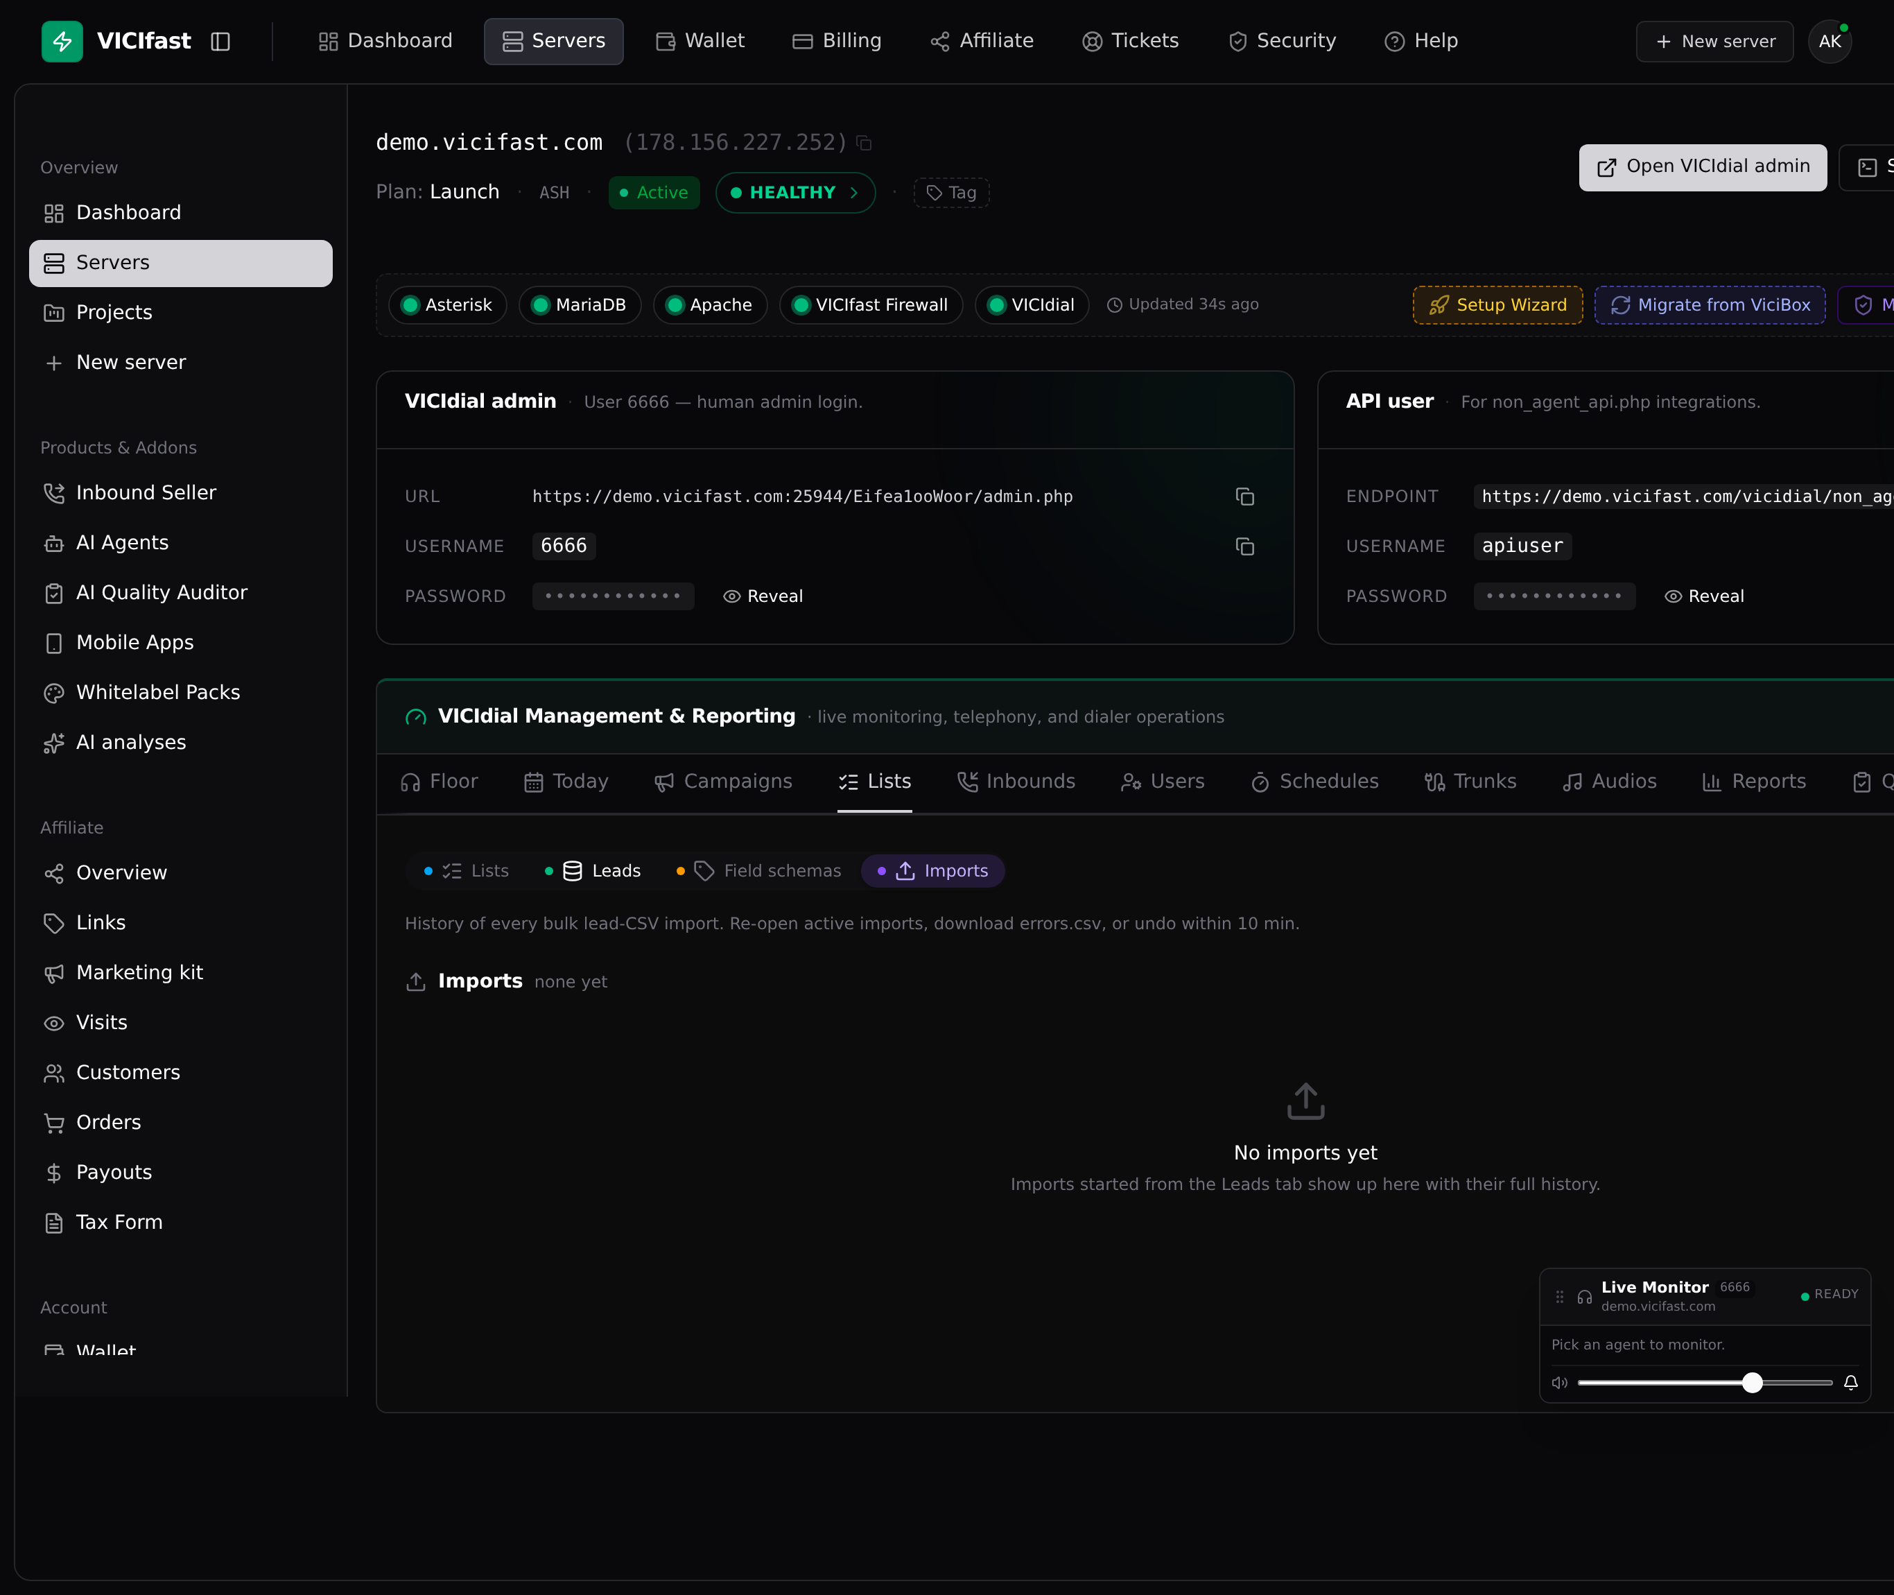Adjust the Live Monitor volume slider
Viewport: 1894px width, 1595px height.
(1705, 1383)
